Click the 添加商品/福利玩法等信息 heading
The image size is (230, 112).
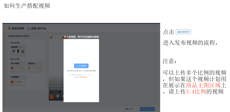coord(19,36)
